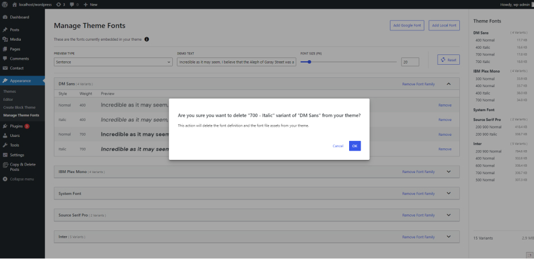Open the Preview Type Sentence dropdown
The height and width of the screenshot is (259, 534).
[x=113, y=62]
